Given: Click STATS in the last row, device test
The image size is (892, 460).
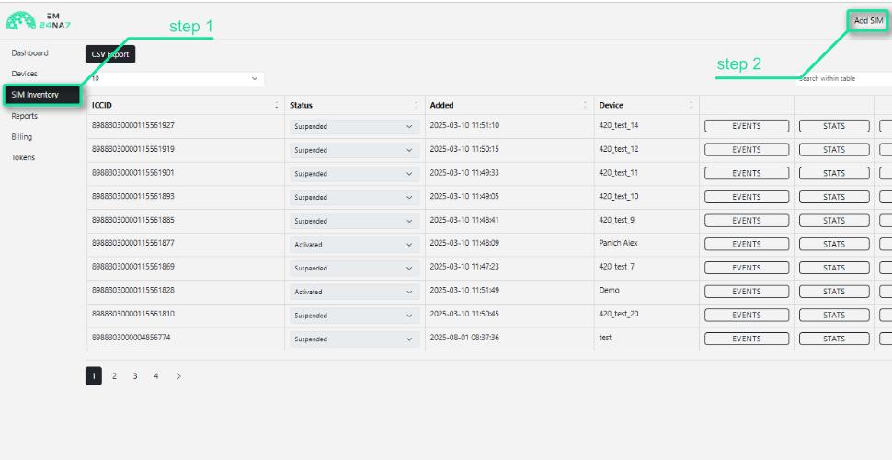Looking at the screenshot, I should tap(834, 339).
